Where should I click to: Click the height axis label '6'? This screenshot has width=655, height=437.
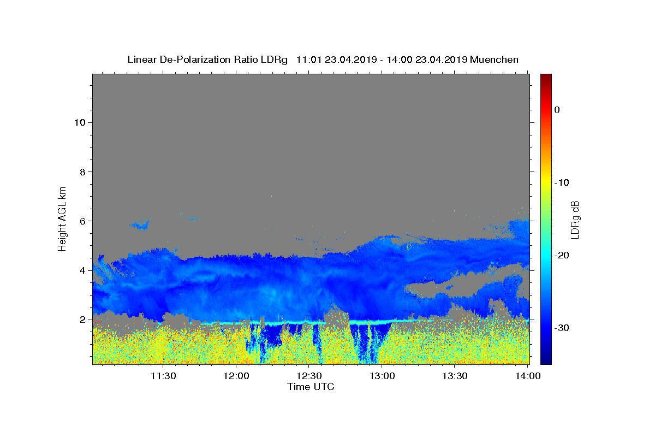(x=83, y=221)
